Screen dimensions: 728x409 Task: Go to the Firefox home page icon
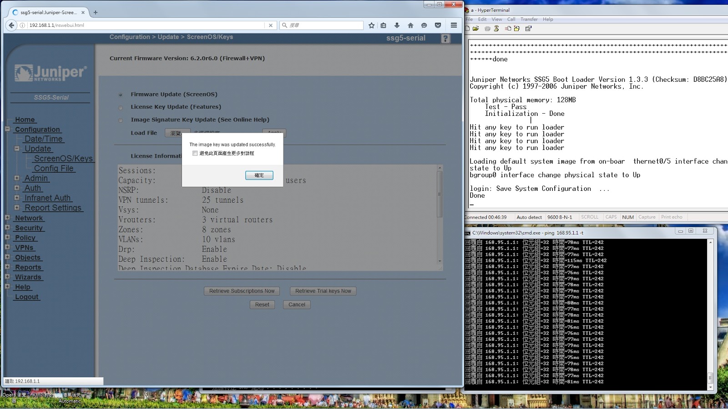pyautogui.click(x=410, y=25)
